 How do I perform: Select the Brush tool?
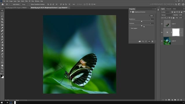(x=2, y=34)
